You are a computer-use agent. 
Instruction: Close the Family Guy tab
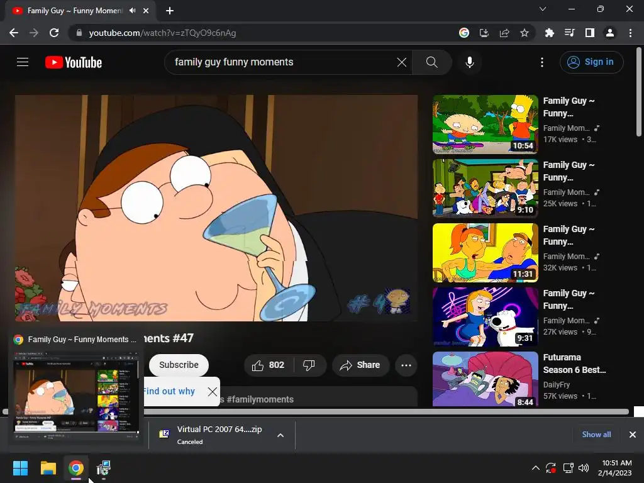coord(146,11)
